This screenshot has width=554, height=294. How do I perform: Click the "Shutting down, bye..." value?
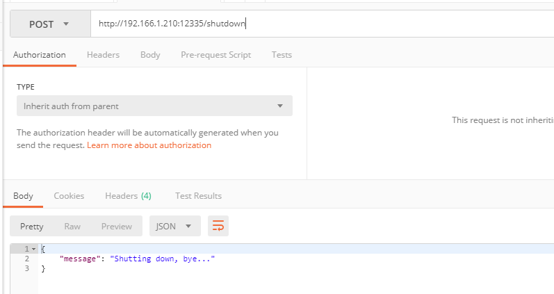[x=162, y=259]
